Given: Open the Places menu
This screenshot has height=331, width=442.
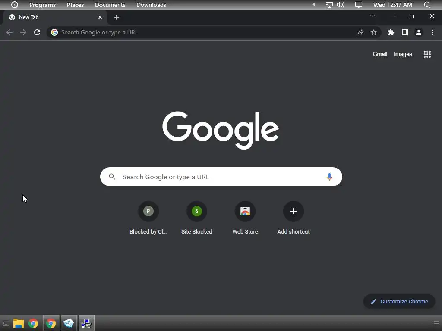Looking at the screenshot, I should tap(75, 5).
